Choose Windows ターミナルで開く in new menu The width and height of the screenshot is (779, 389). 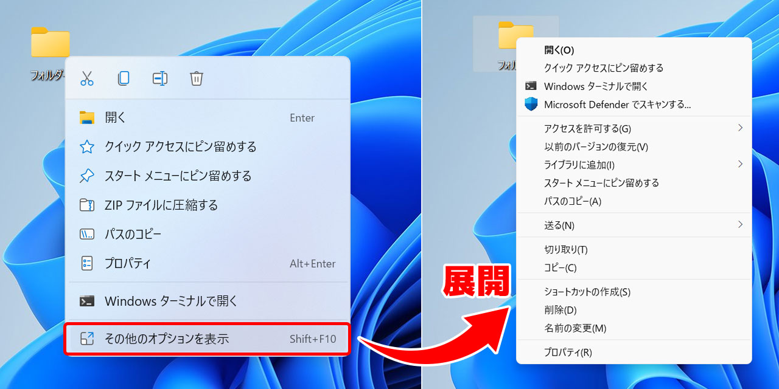click(x=208, y=301)
